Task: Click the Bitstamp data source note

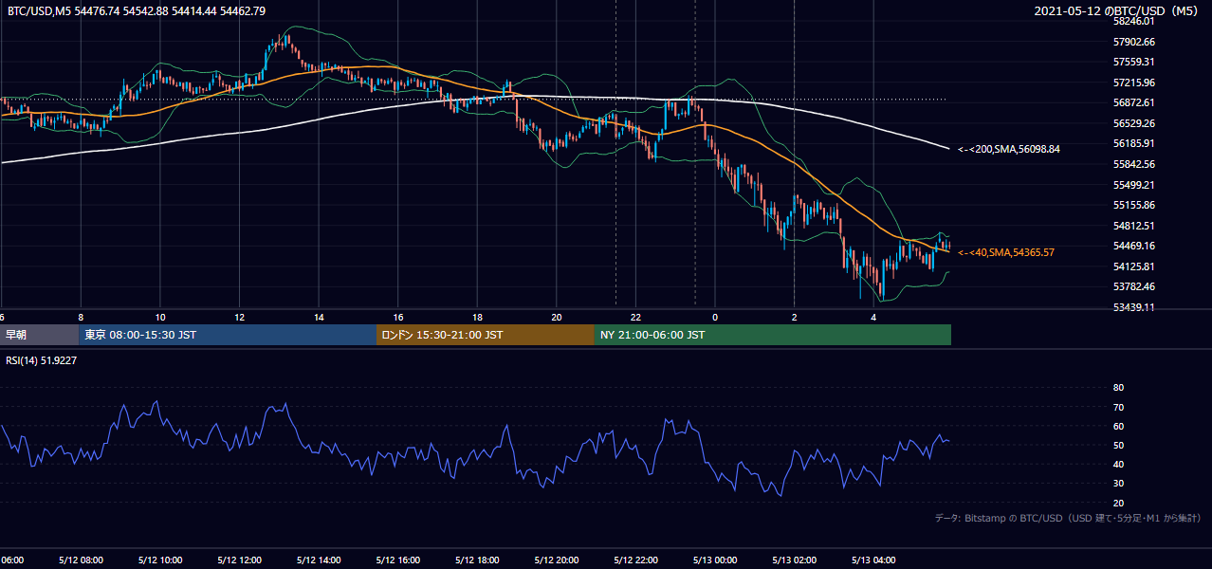Action: click(1068, 518)
